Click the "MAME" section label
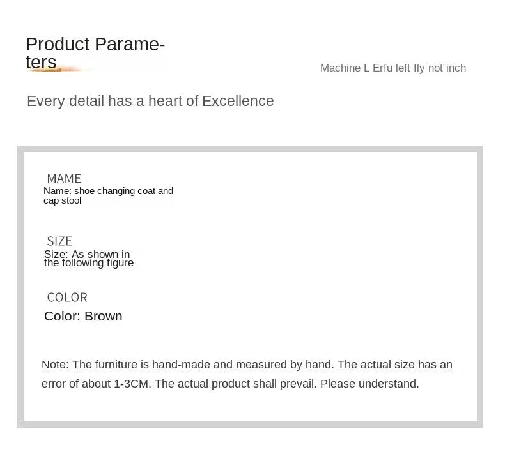505x452 pixels. point(64,179)
